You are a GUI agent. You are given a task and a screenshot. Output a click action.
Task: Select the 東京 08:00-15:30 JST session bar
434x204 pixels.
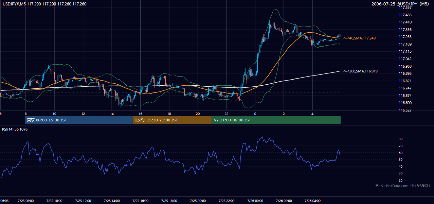[x=79, y=120]
